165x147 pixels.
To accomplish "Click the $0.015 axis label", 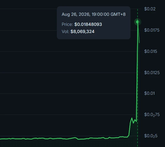I will [151, 51].
